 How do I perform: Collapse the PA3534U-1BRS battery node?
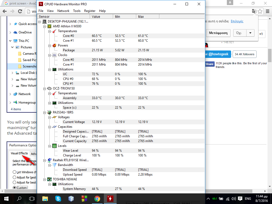click(x=45, y=113)
